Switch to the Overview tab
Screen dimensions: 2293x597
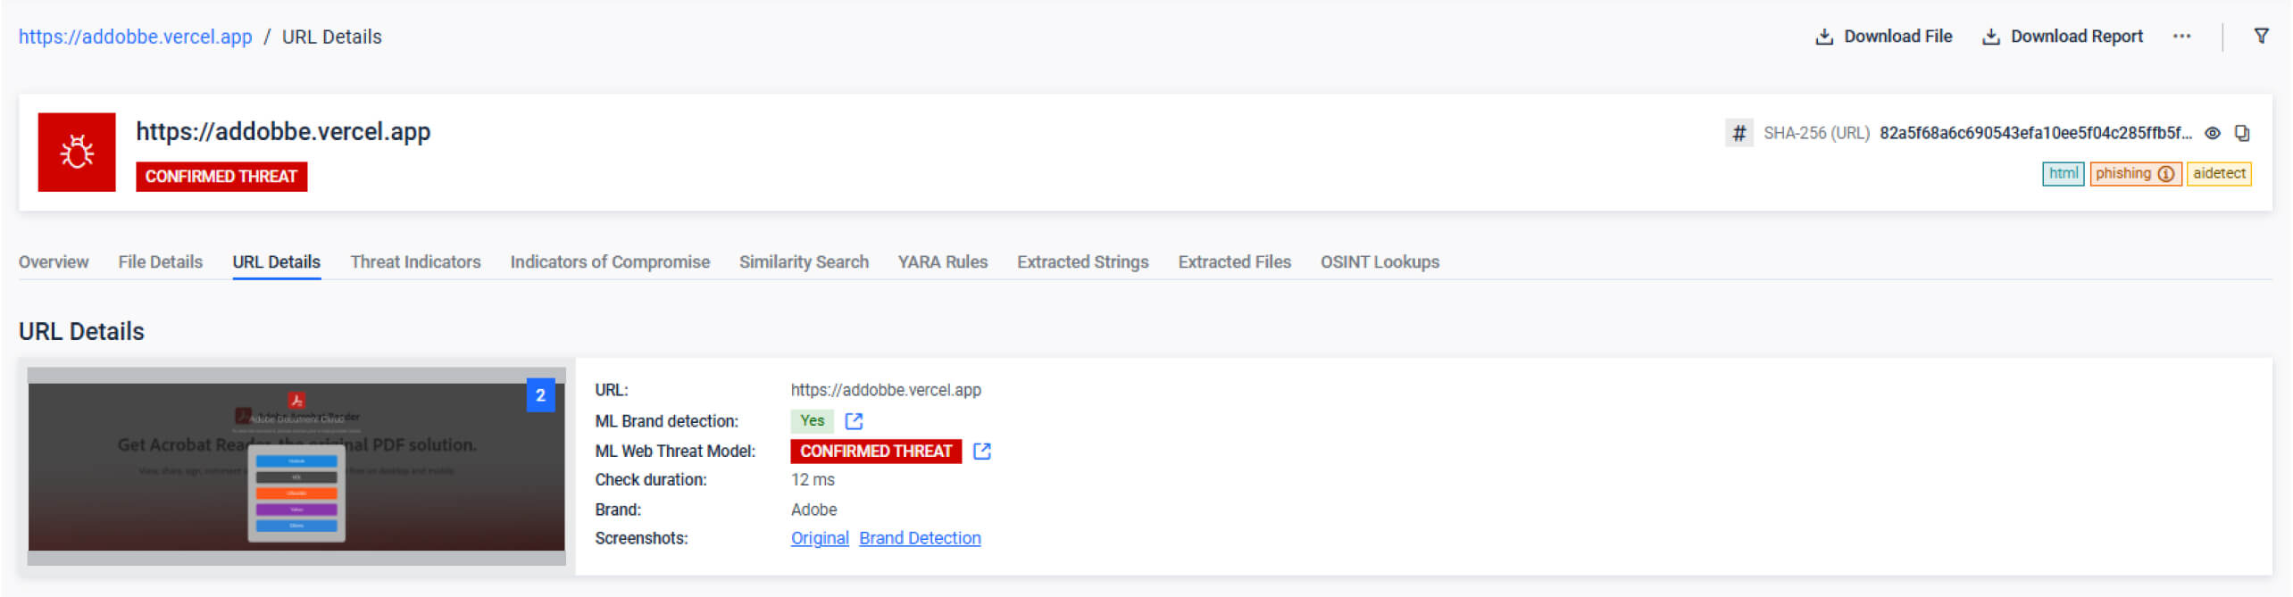point(54,261)
